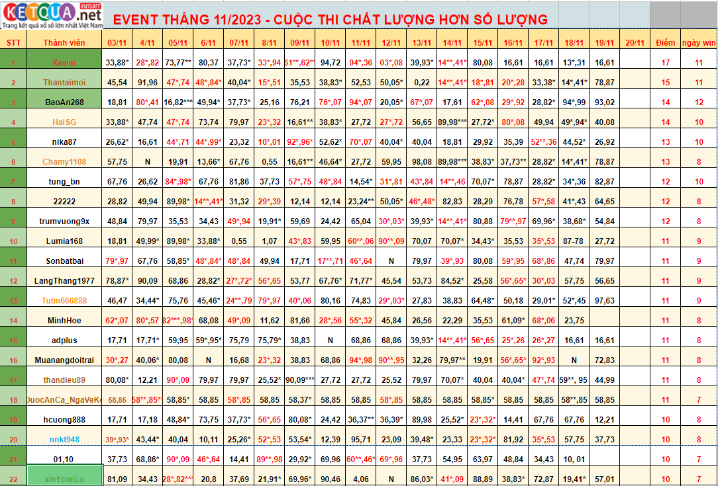Select the Tutin666888 member name
Image resolution: width=718 pixels, height=486 pixels.
tap(64, 301)
